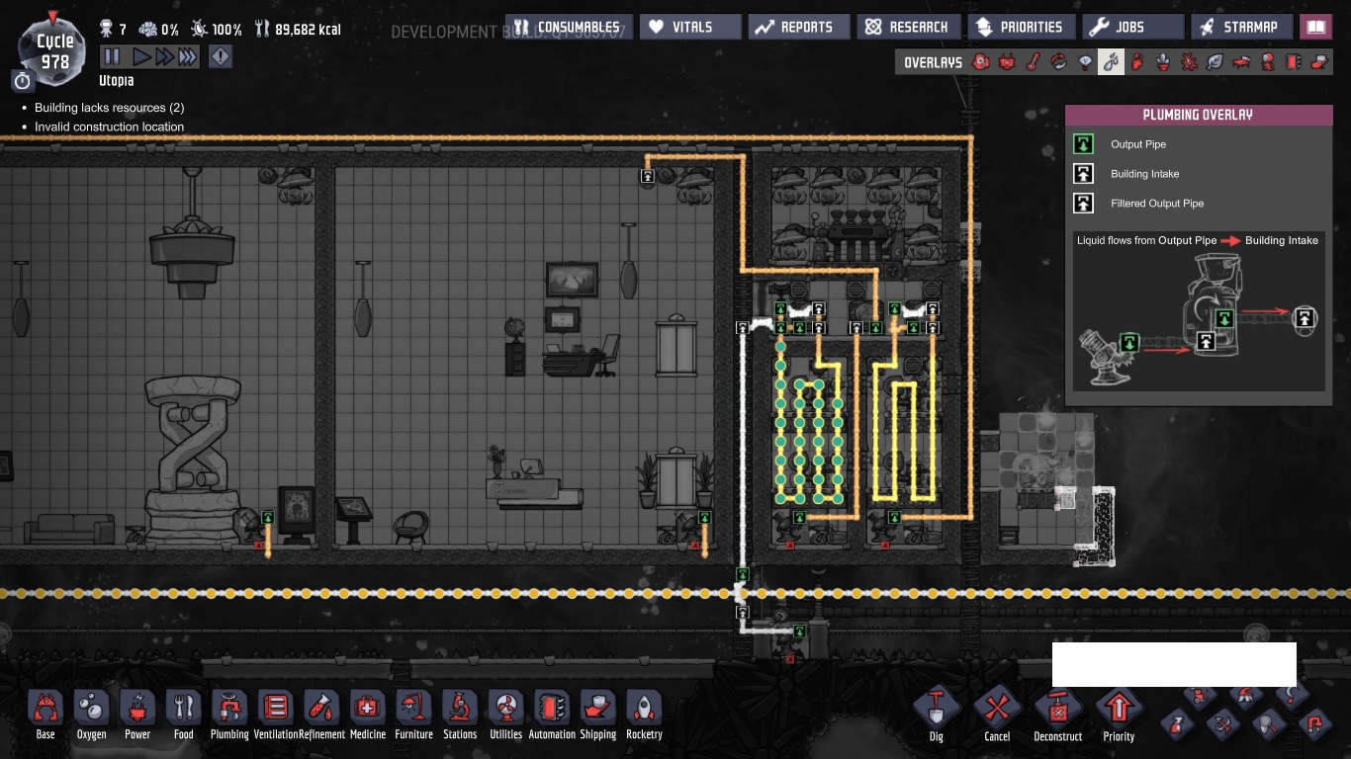Open the Automation build category
The image size is (1351, 759).
click(552, 716)
